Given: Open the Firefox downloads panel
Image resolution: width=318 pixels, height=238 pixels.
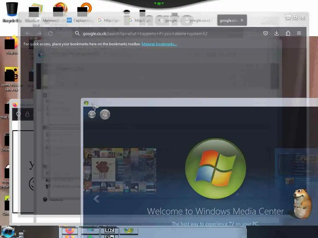Looking at the screenshot, I should tap(276, 33).
